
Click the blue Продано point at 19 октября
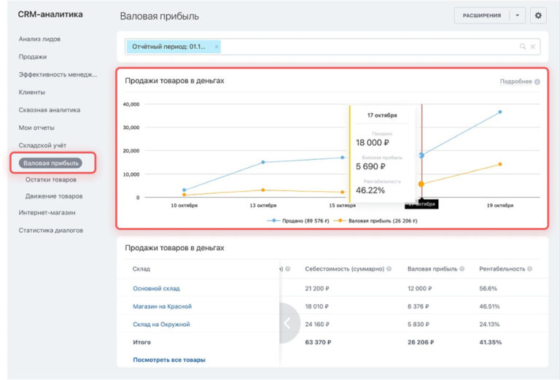[500, 112]
